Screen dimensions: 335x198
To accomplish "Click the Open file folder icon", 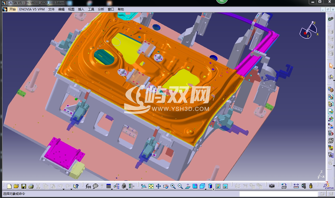I will [x=16, y=186].
